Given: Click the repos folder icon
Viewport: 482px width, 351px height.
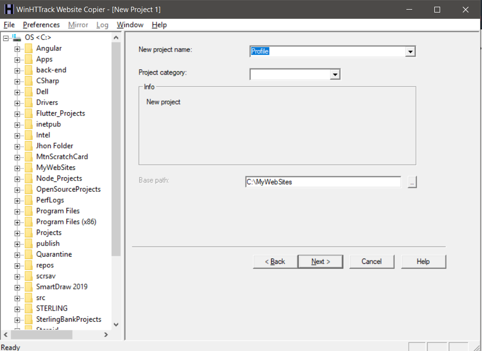Looking at the screenshot, I should pos(28,265).
